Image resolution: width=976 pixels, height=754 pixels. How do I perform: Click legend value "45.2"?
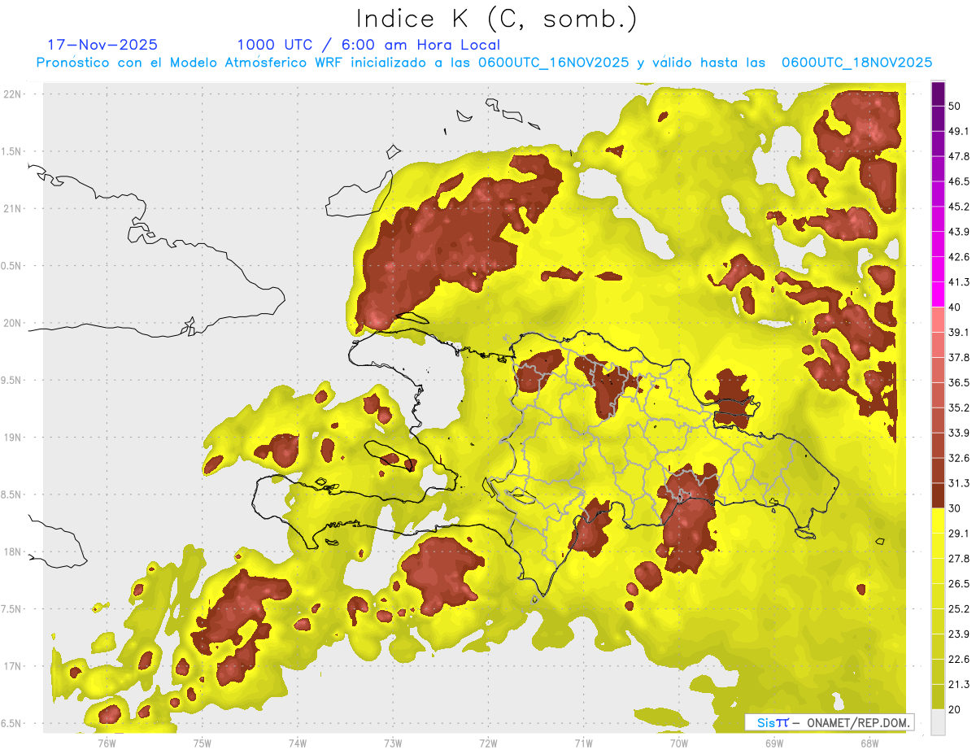959,207
